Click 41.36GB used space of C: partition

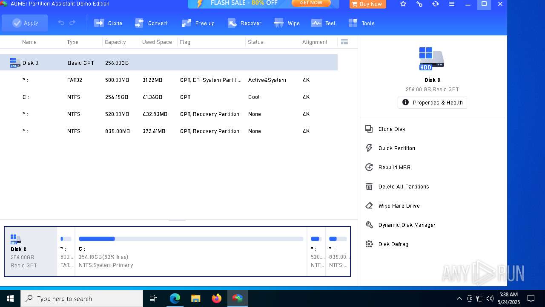pos(152,97)
